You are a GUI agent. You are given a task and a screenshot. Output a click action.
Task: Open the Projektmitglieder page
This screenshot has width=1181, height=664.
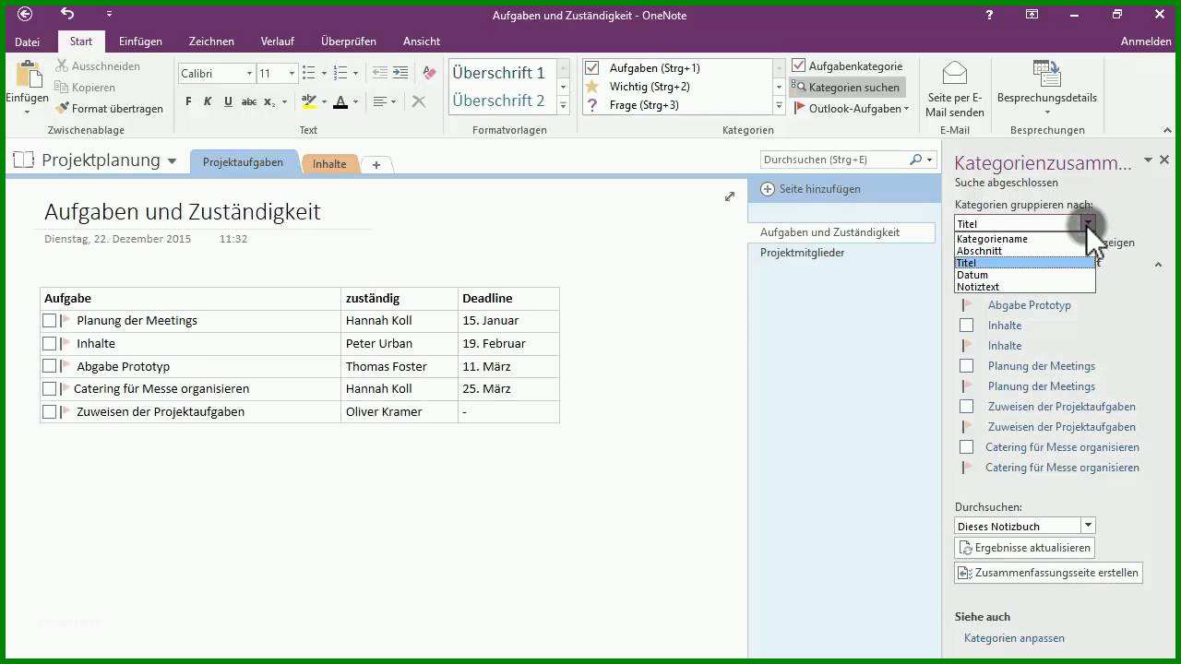coord(803,253)
